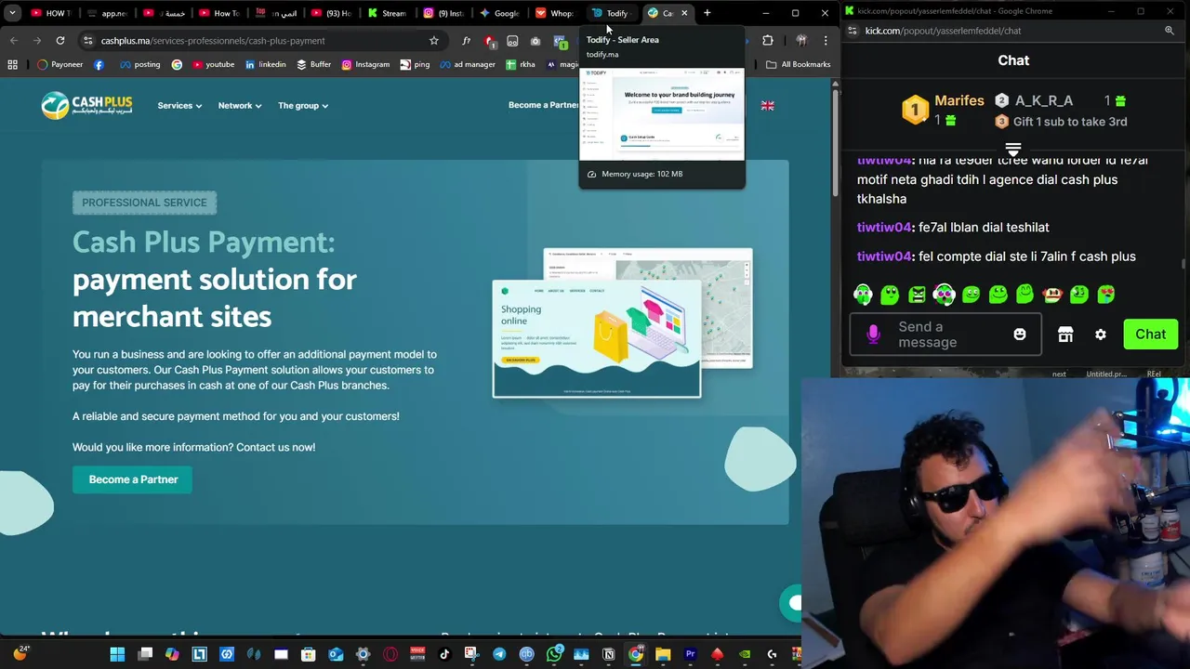Open WhatsApp from the taskbar
1190x669 pixels.
(x=554, y=654)
